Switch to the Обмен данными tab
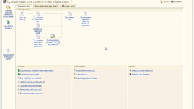This screenshot has height=109, width=194. pyautogui.click(x=68, y=6)
